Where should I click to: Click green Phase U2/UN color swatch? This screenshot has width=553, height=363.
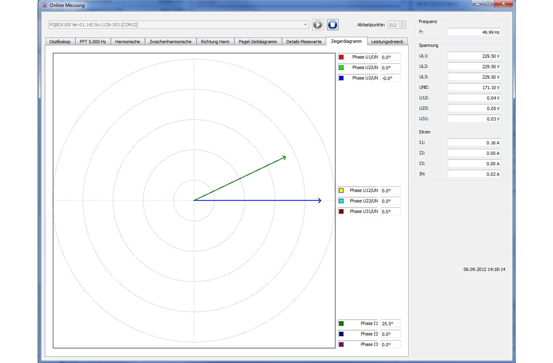pyautogui.click(x=341, y=67)
